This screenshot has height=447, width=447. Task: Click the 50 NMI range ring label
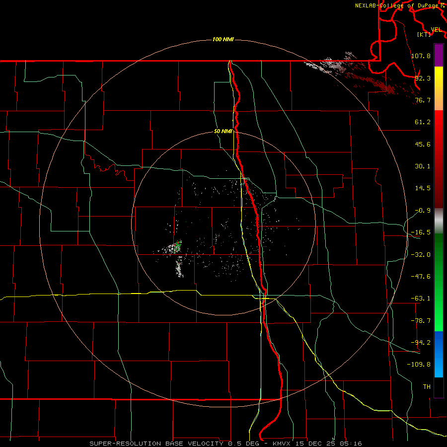point(223,132)
